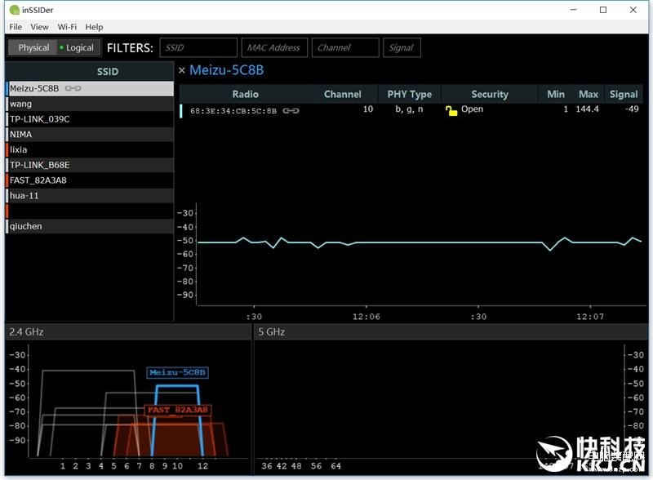This screenshot has width=653, height=480.
Task: Click the Channel filter field
Action: click(x=345, y=47)
